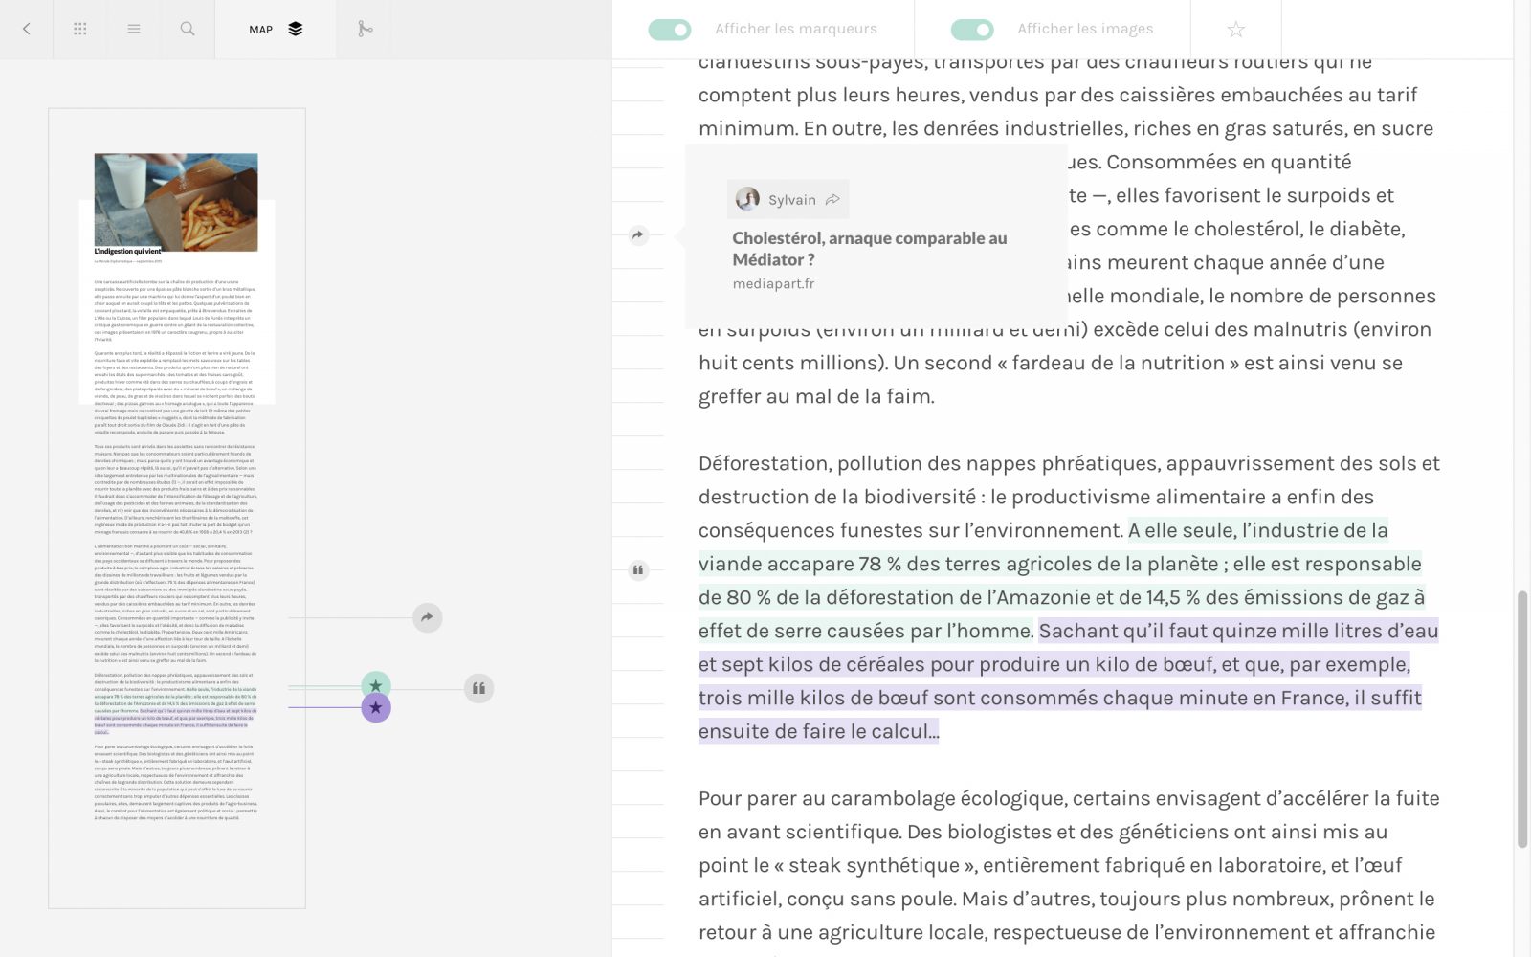Open the Cholestérol, arnaque comparable link title
Image resolution: width=1531 pixels, height=957 pixels.
pyautogui.click(x=869, y=249)
